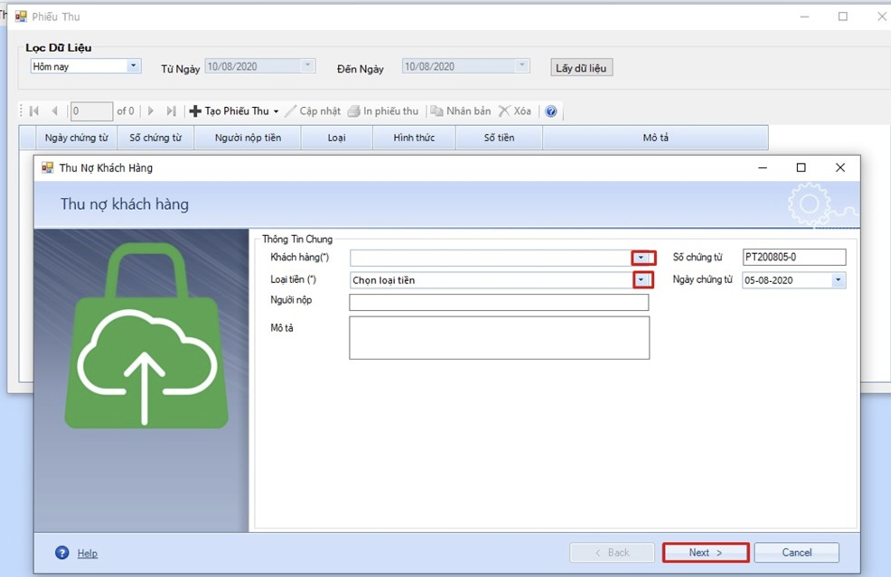The width and height of the screenshot is (891, 577).
Task: Click In phiếu thu print button
Action: [x=383, y=111]
